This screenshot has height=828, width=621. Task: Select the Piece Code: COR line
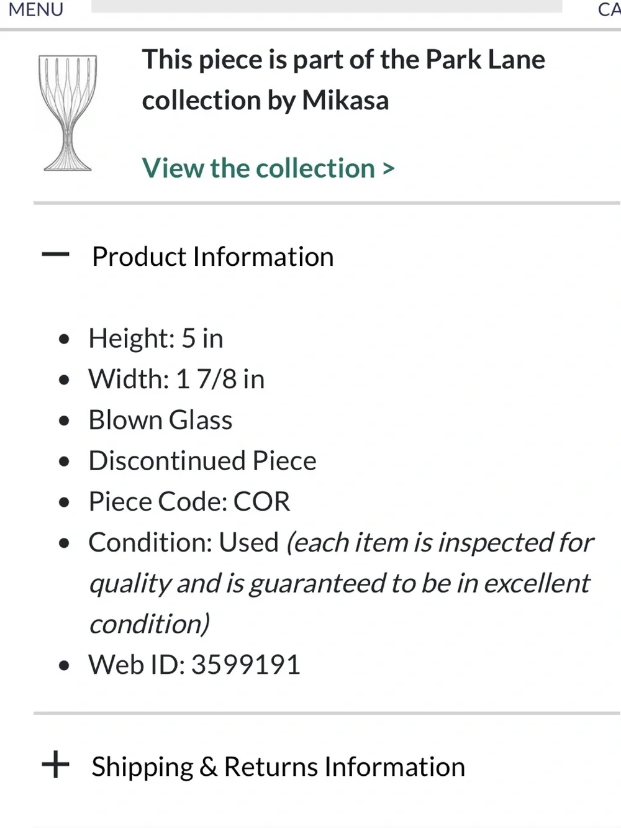point(189,501)
